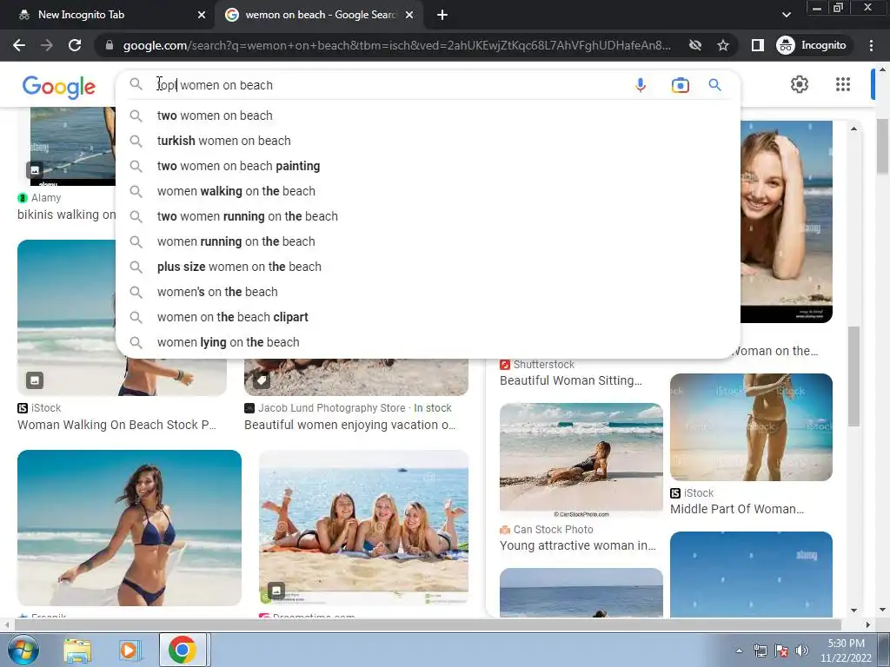Click side panel scroll up arrow
Image resolution: width=890 pixels, height=667 pixels.
[x=853, y=129]
